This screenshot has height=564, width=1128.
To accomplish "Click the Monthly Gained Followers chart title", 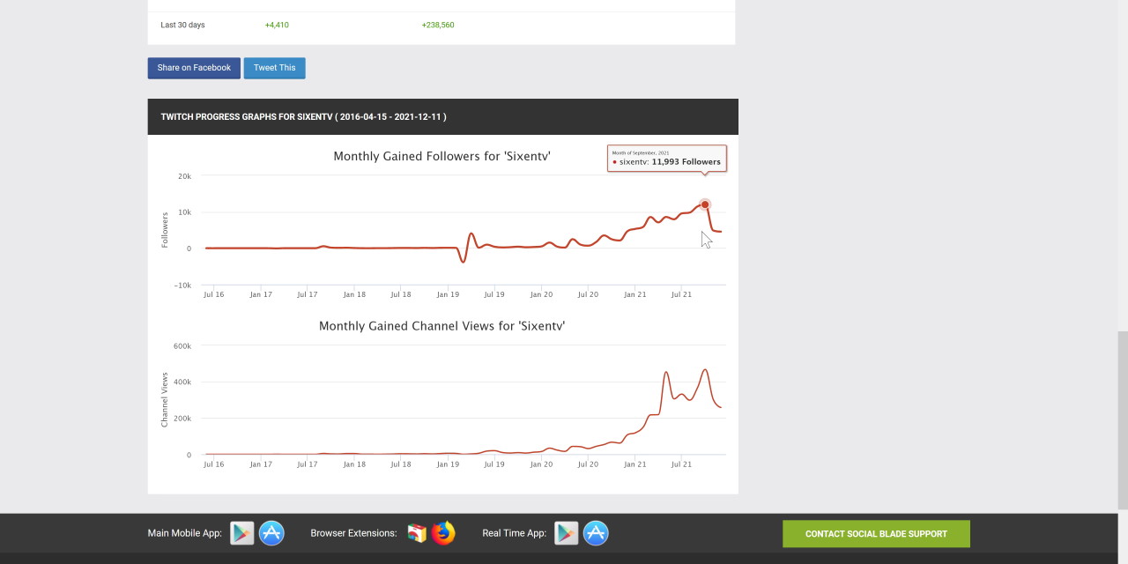I will (x=442, y=156).
